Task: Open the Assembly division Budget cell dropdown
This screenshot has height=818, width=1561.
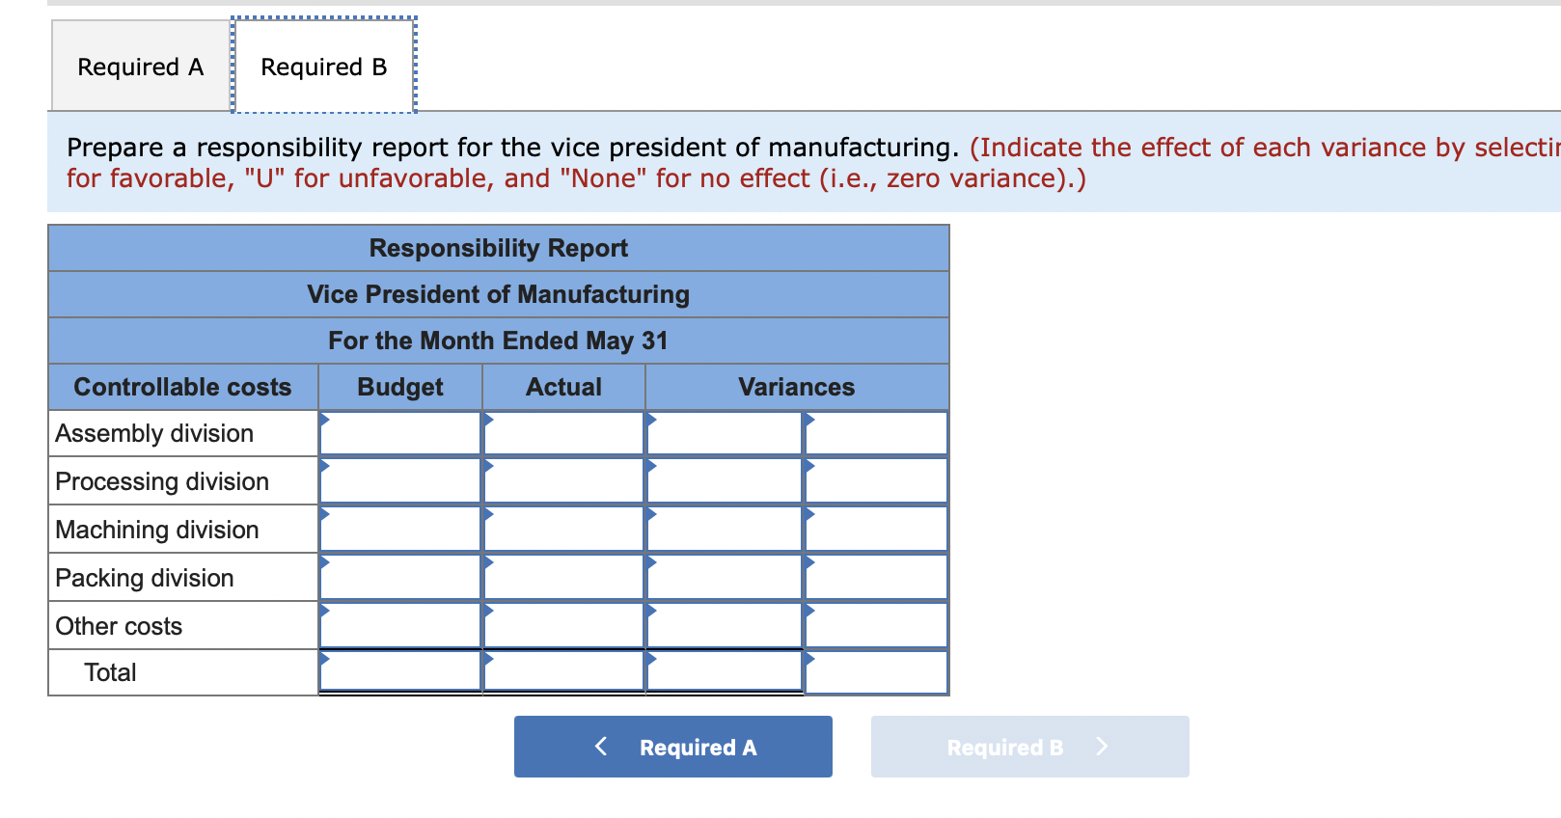Action: point(398,432)
